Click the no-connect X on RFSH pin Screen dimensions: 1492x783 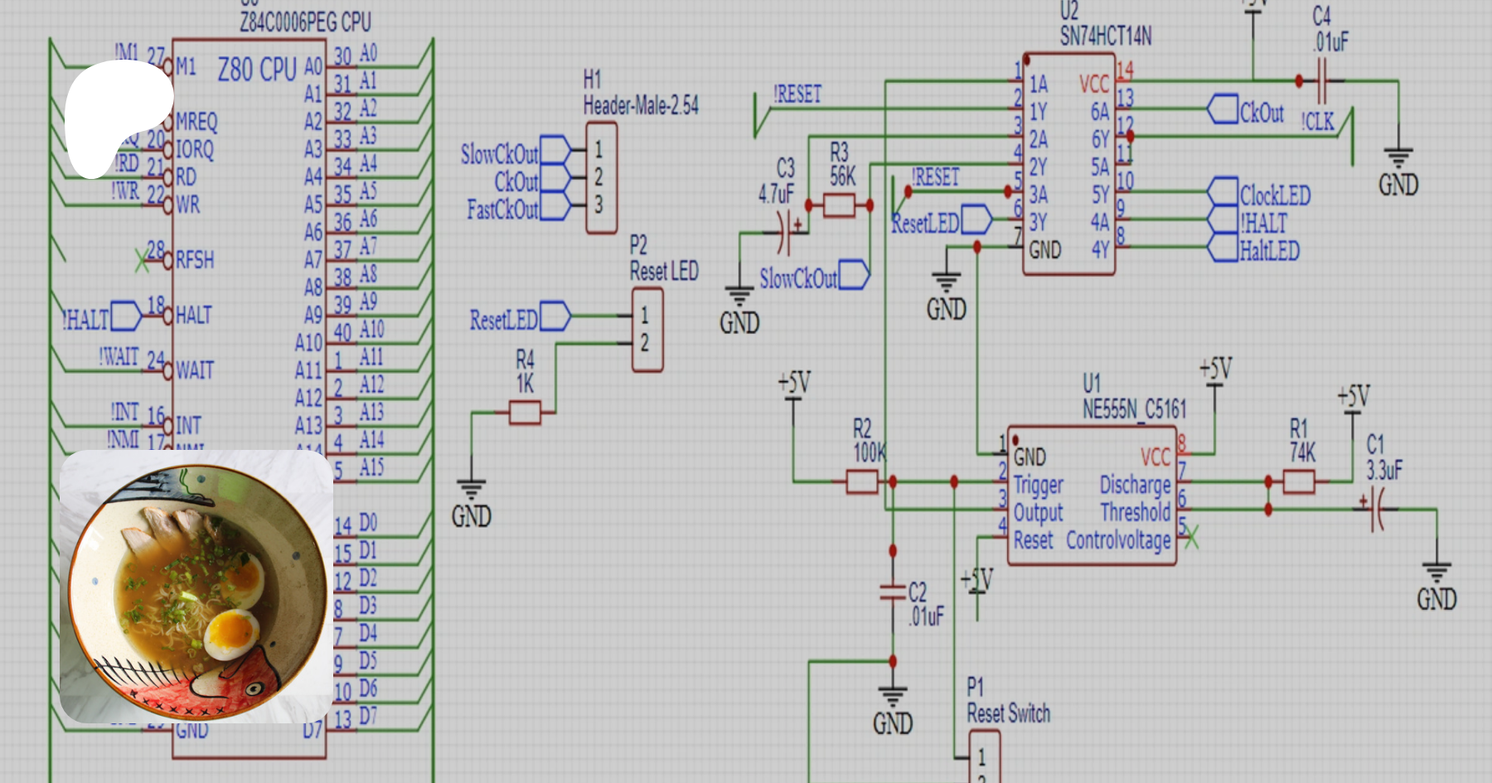(x=142, y=261)
